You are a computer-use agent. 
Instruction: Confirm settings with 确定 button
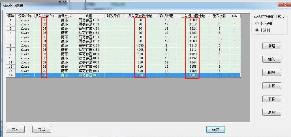[215, 129]
